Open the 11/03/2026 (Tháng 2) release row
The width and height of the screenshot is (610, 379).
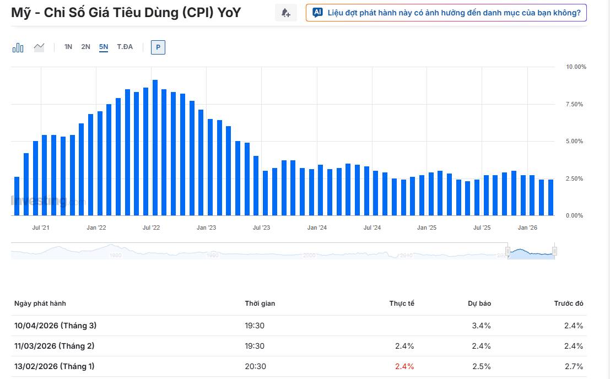pyautogui.click(x=299, y=346)
